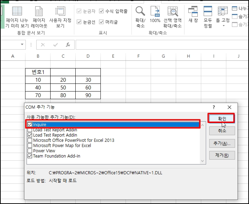This screenshot has width=249, height=204.
Task: Select column B header
Action: point(38,56)
